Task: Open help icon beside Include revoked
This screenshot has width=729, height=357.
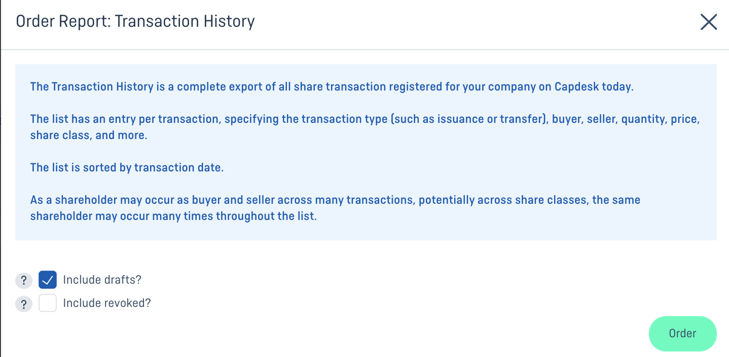Action: (x=23, y=304)
